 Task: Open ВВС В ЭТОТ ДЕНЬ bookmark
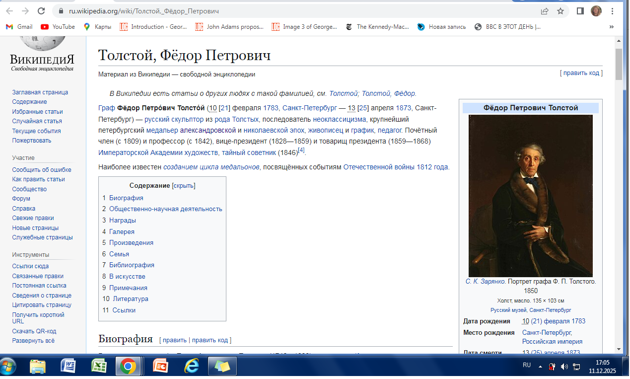508,27
